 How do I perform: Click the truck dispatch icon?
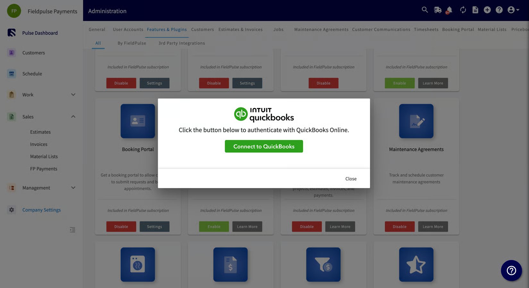[438, 10]
